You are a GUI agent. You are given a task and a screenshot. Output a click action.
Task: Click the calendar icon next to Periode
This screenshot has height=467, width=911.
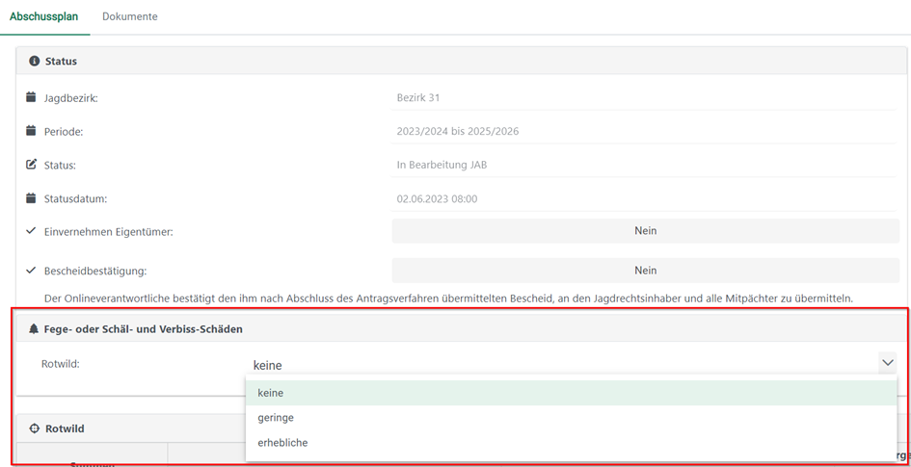(31, 131)
